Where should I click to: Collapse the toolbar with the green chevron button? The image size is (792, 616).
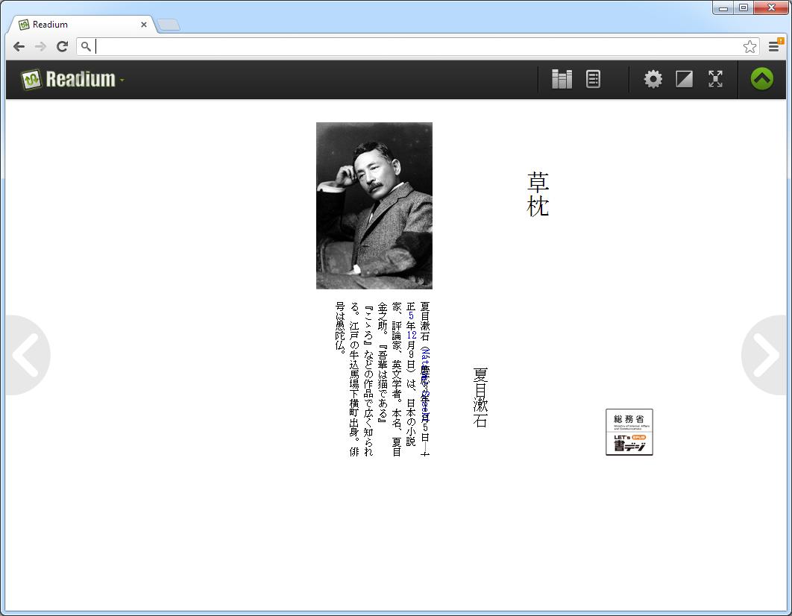(x=761, y=79)
